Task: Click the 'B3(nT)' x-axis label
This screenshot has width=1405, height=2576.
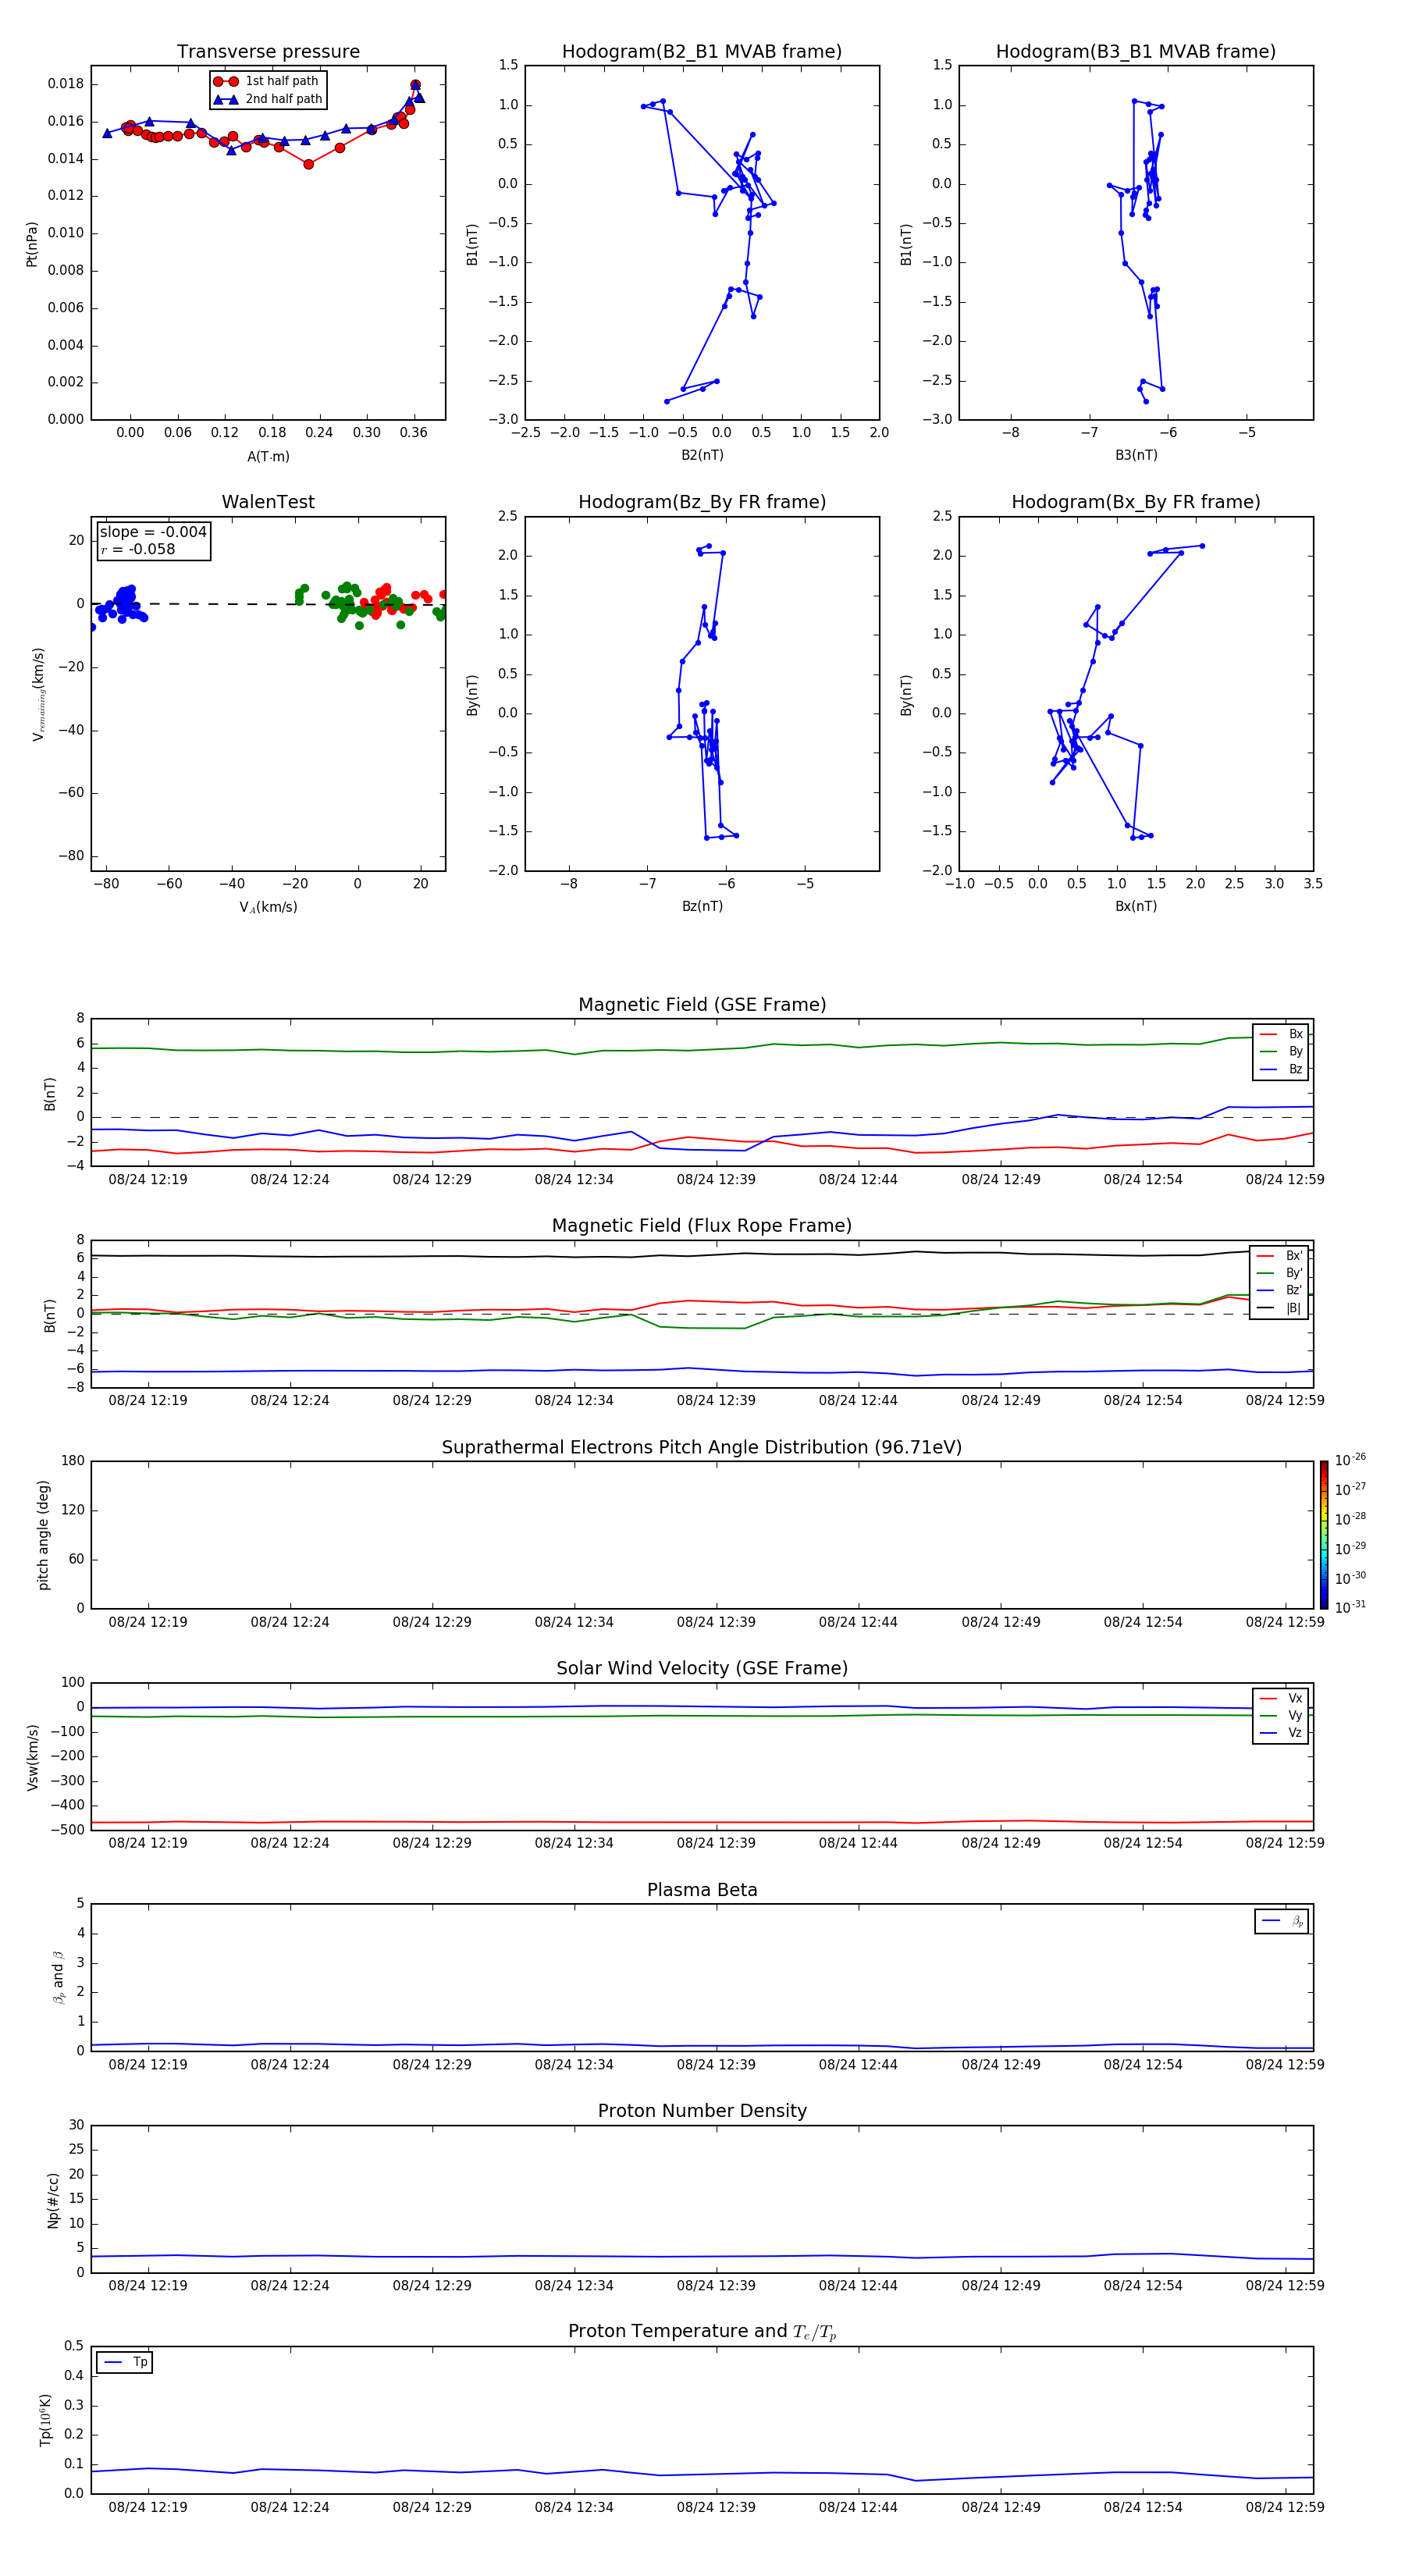Action: pyautogui.click(x=1136, y=455)
